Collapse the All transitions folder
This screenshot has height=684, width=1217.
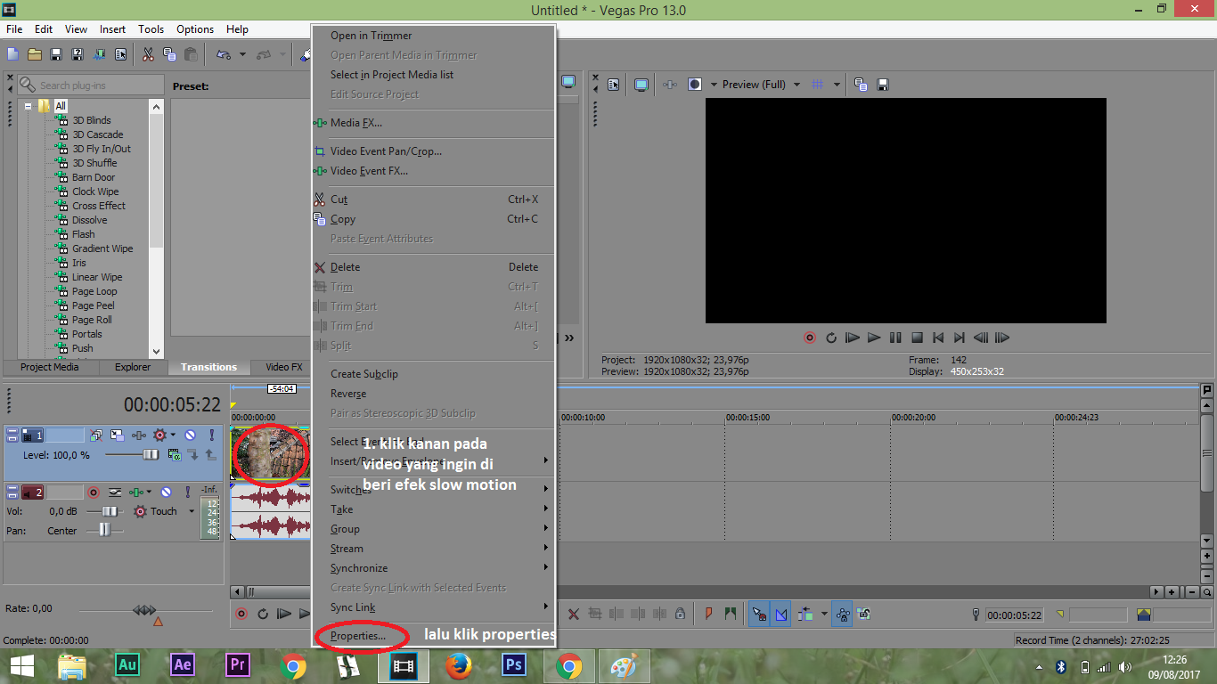28,106
